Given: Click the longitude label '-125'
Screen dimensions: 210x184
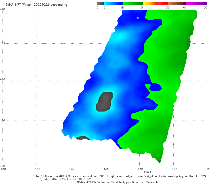Looking at the screenshot, I should [x=174, y=169].
